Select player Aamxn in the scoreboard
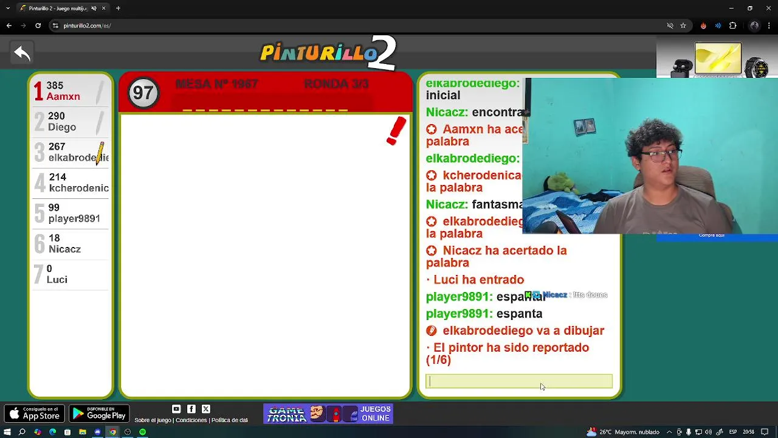This screenshot has height=438, width=778. pyautogui.click(x=71, y=91)
